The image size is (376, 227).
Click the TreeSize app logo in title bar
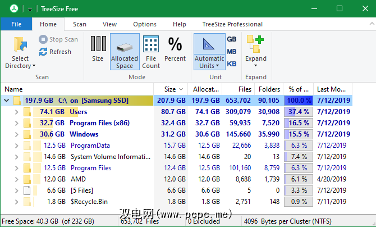pos(7,9)
